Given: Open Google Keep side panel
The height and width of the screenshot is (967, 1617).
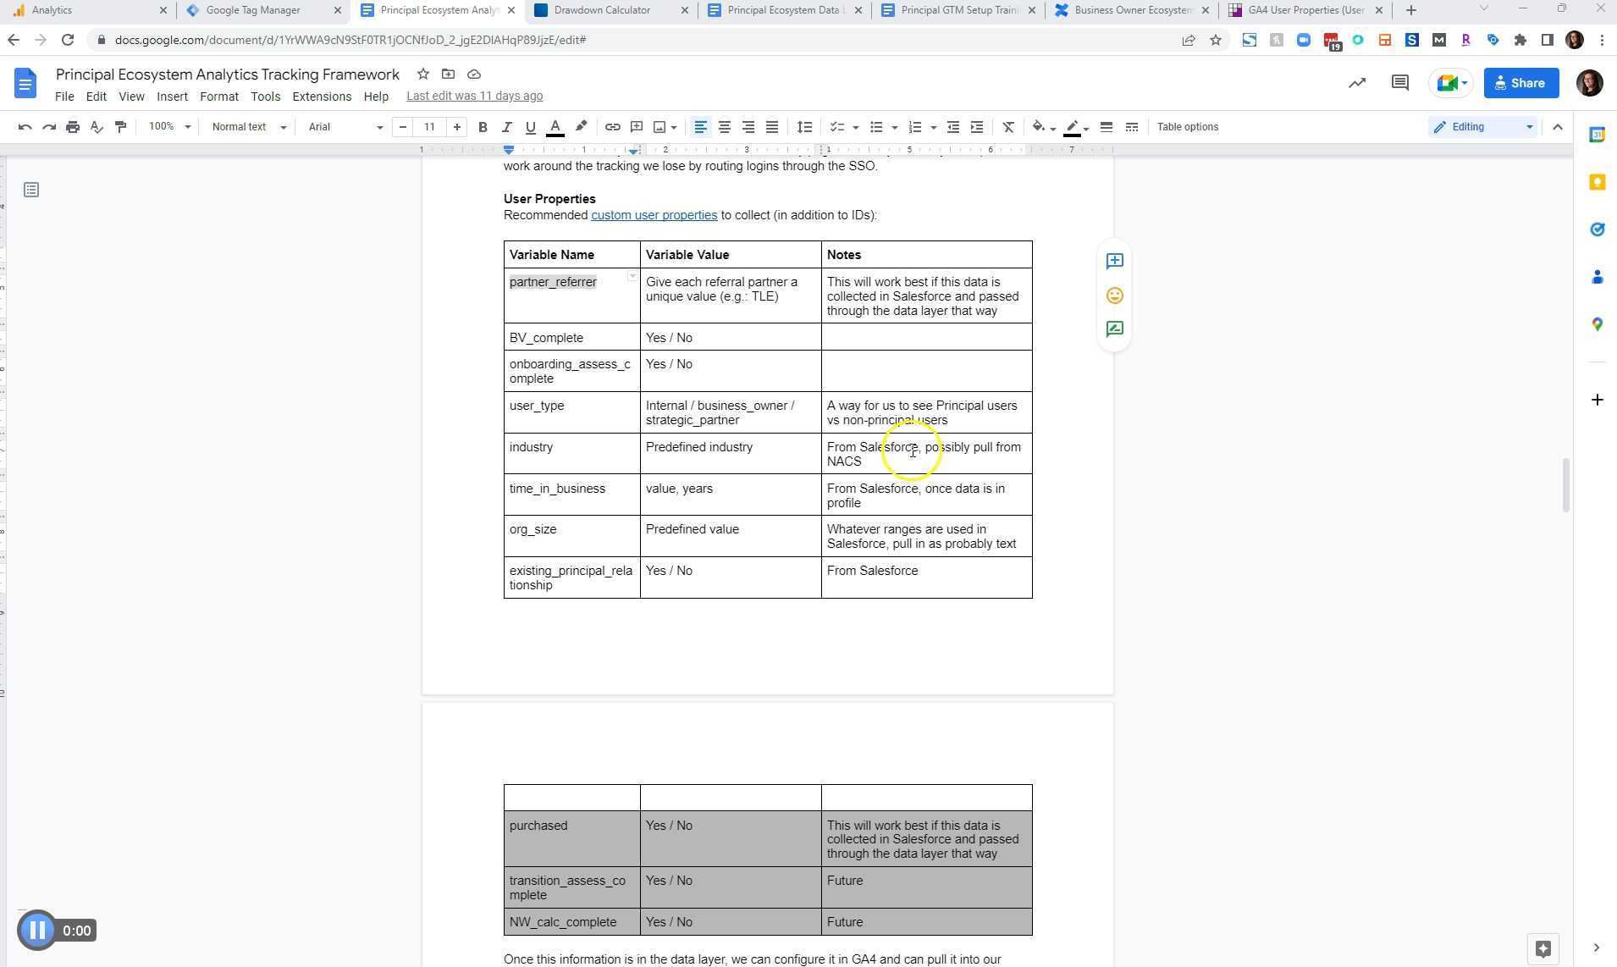Looking at the screenshot, I should pos(1598,183).
